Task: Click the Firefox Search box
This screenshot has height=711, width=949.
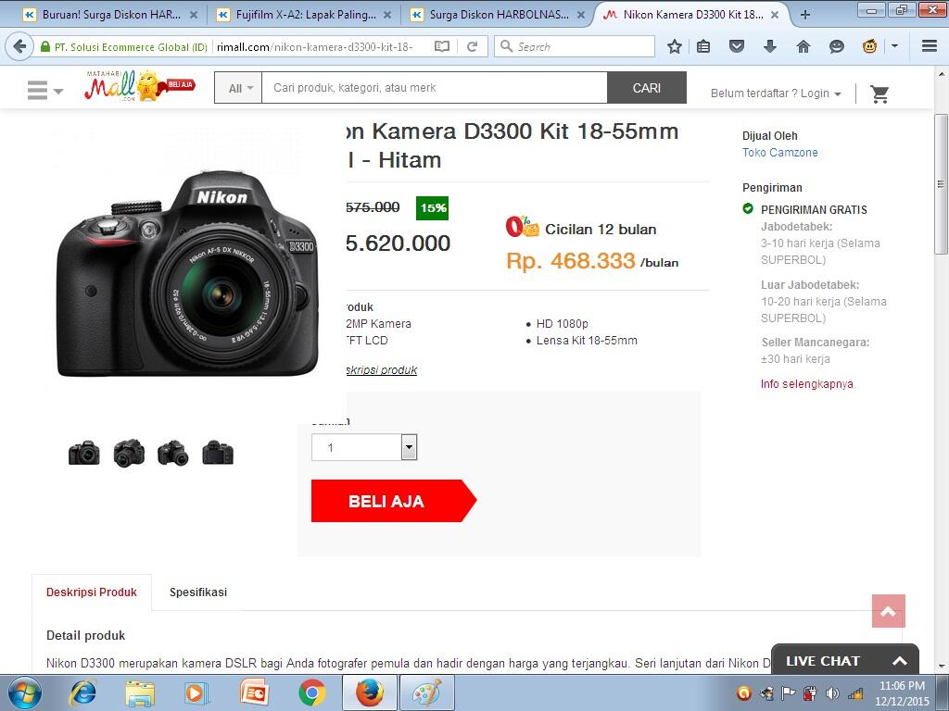Action: [x=575, y=46]
